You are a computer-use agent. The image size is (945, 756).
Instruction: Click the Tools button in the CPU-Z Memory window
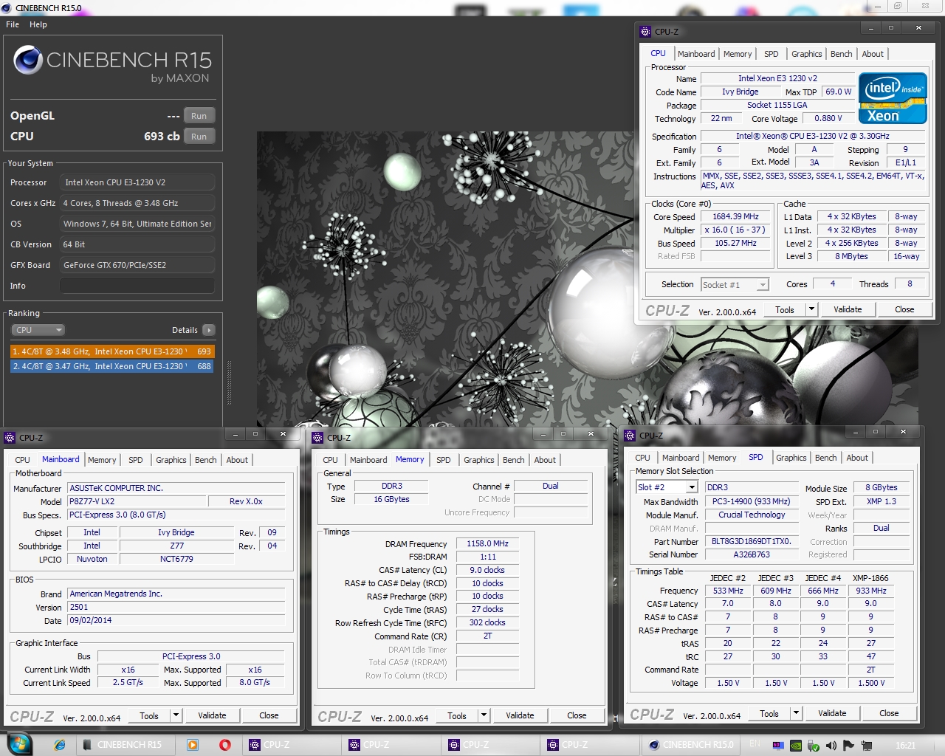click(457, 715)
